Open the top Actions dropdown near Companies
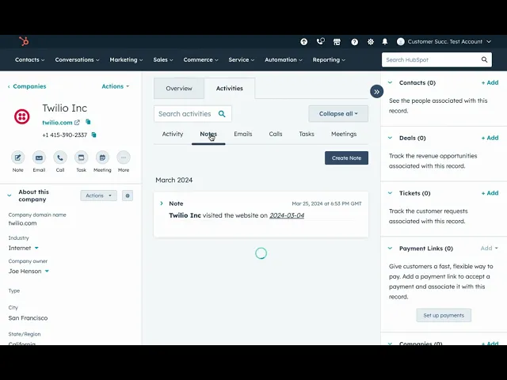 [116, 86]
